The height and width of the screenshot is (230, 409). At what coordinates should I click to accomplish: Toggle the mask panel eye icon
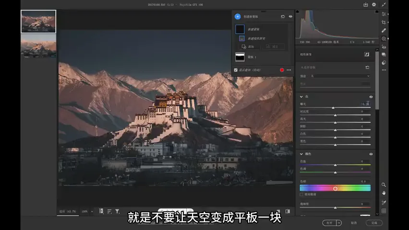290,17
